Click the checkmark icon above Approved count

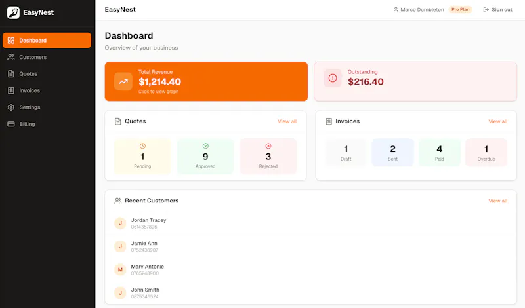click(x=205, y=146)
